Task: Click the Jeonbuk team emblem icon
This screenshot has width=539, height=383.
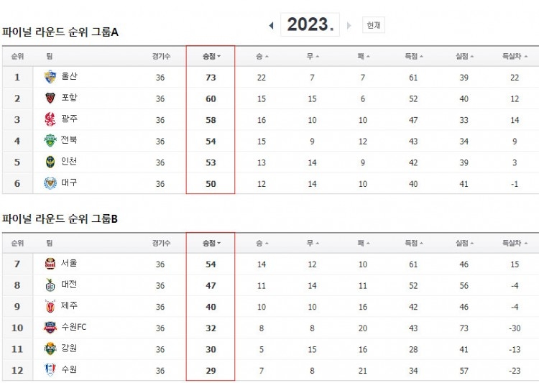Action: (x=50, y=140)
